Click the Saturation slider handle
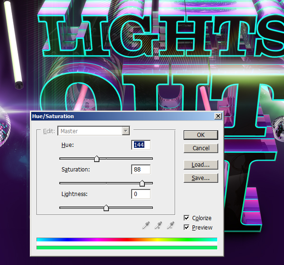 (142, 183)
